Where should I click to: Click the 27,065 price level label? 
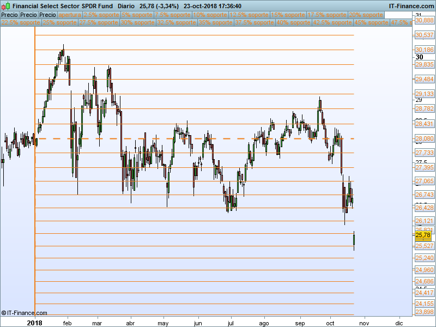[x=425, y=181]
